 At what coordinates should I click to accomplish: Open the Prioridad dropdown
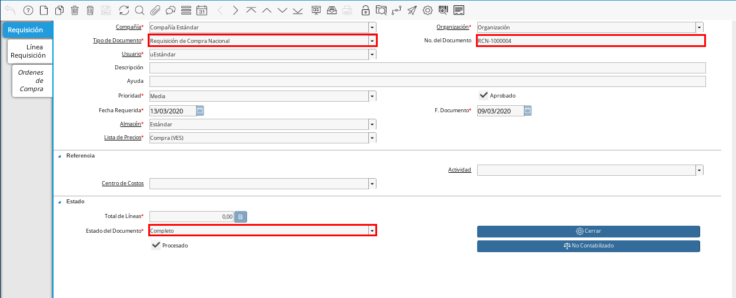click(372, 96)
